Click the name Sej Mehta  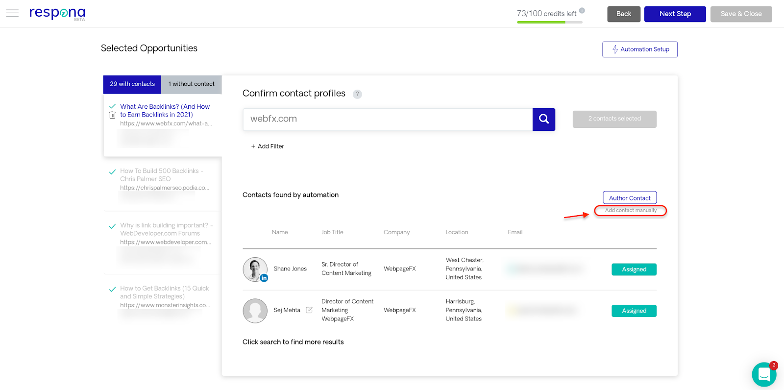(x=287, y=310)
